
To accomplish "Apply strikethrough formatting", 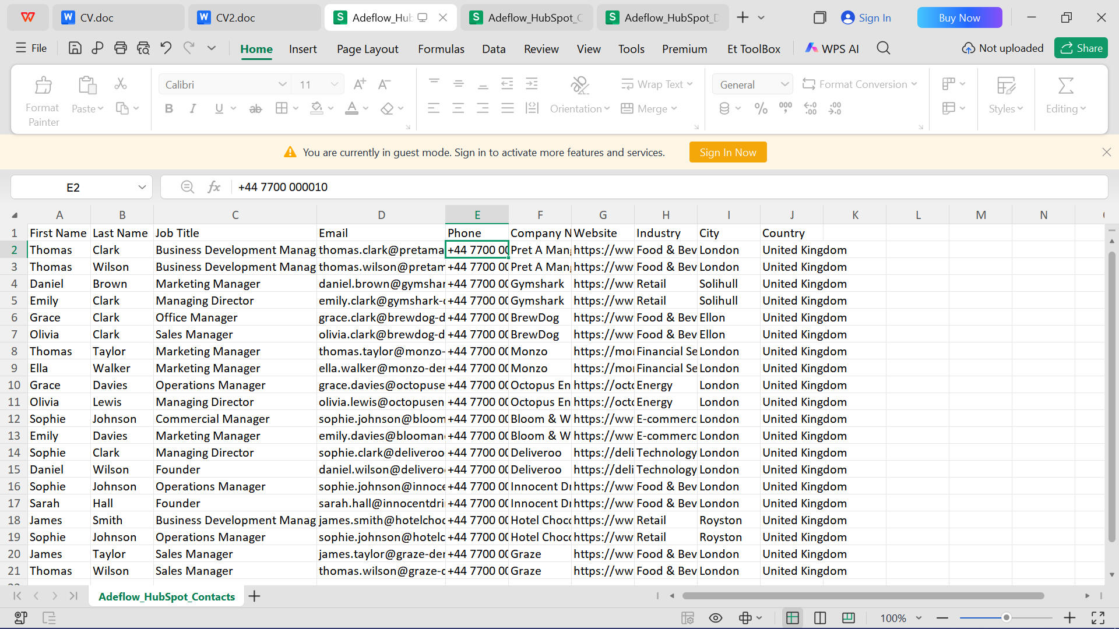I will click(x=255, y=109).
